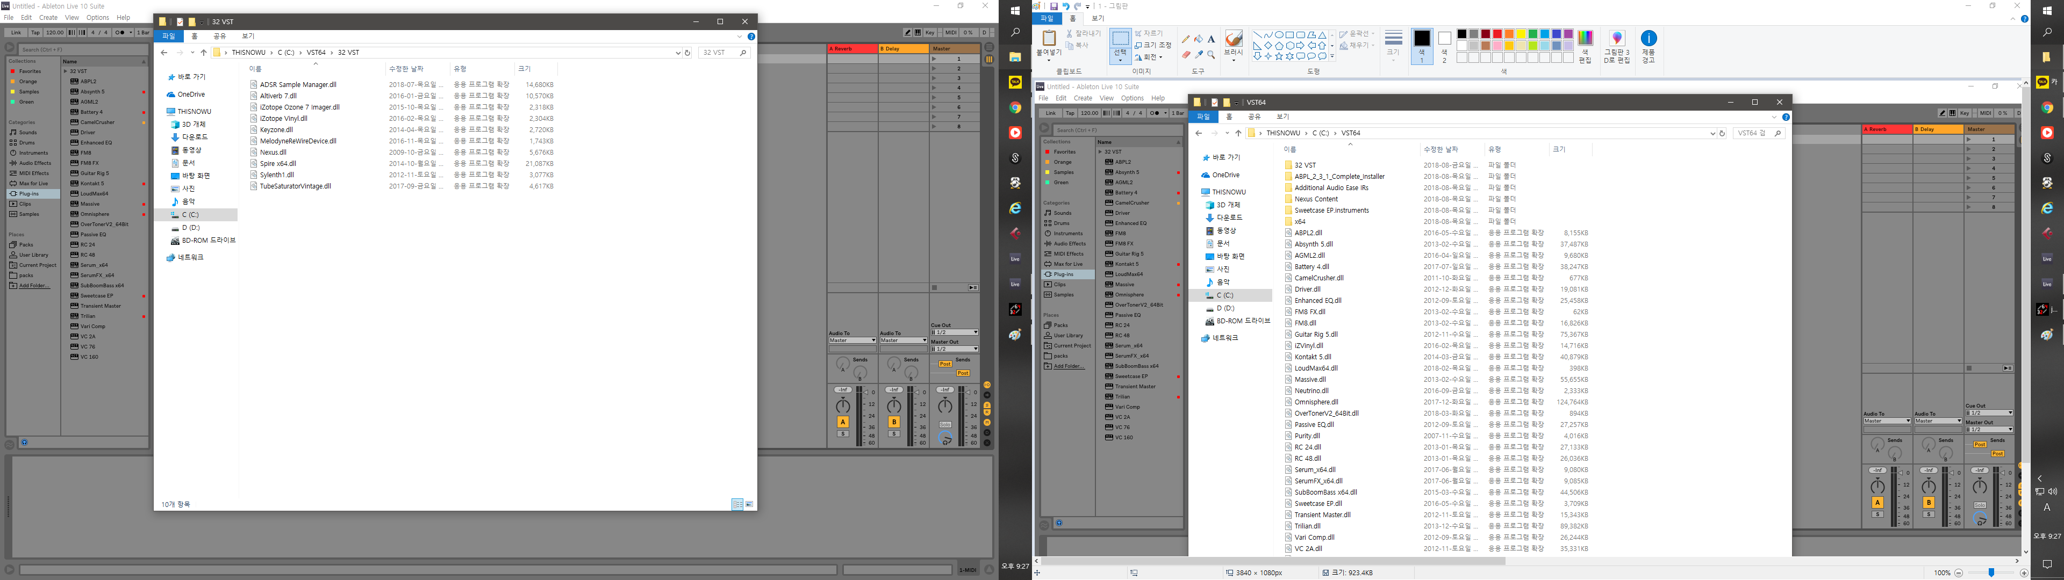This screenshot has width=2064, height=580.
Task: Pick the Color picker eyedropper in Paint
Action: pyautogui.click(x=1199, y=55)
